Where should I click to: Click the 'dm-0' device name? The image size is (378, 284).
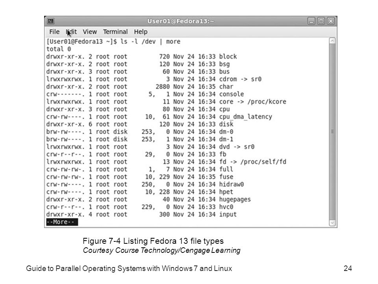point(226,132)
